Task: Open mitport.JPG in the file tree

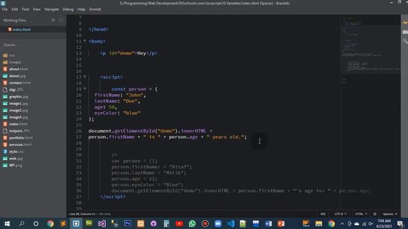Action: point(19,131)
